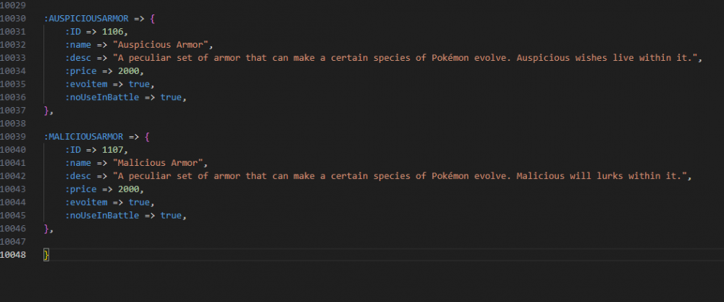Click the true value on line 10036
The width and height of the screenshot is (724, 302).
pos(171,98)
